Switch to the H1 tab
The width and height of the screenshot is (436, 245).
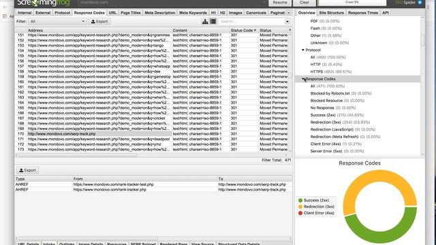coord(213,13)
